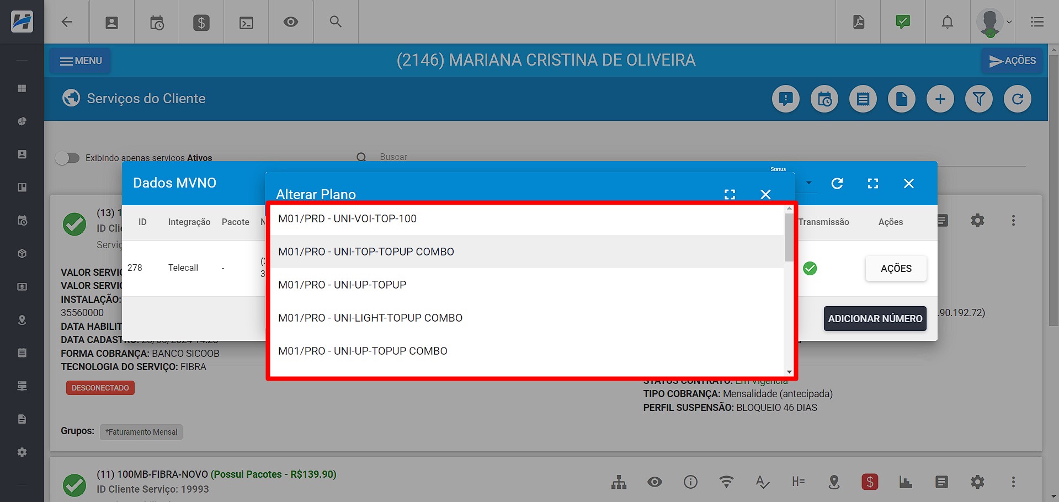Click the page scrollbar down arrow
This screenshot has height=502, width=1059.
coord(1053,496)
